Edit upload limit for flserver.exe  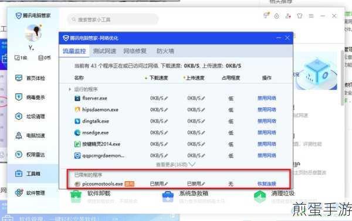[x=203, y=98]
